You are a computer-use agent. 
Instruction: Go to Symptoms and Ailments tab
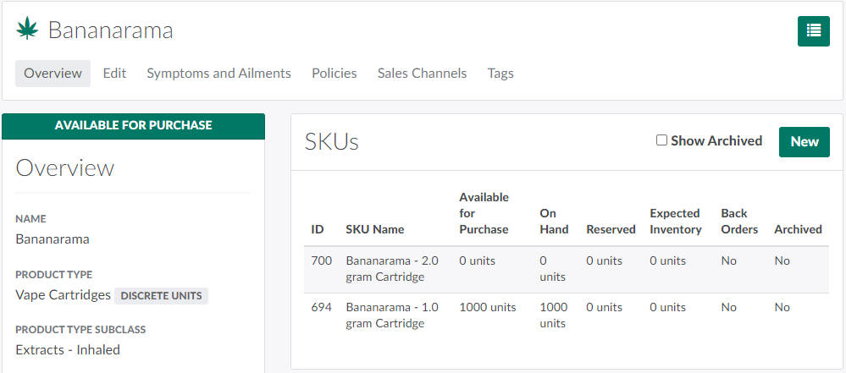(218, 74)
